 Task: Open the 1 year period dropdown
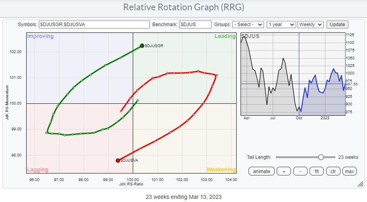pyautogui.click(x=281, y=25)
